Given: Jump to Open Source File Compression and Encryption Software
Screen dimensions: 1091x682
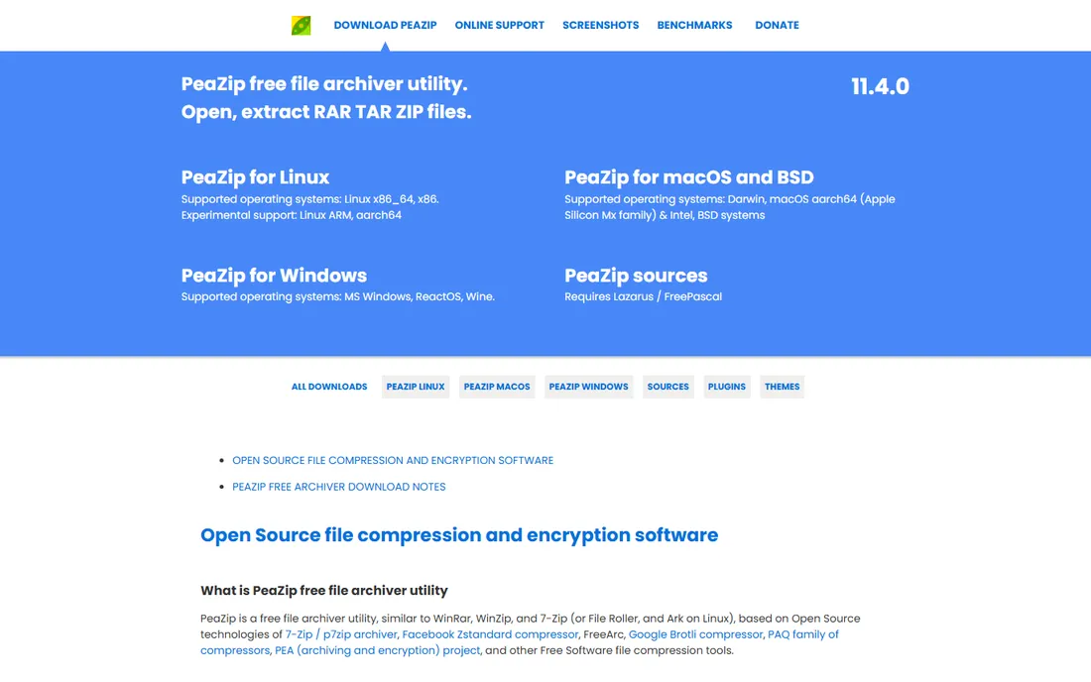Looking at the screenshot, I should pos(393,460).
